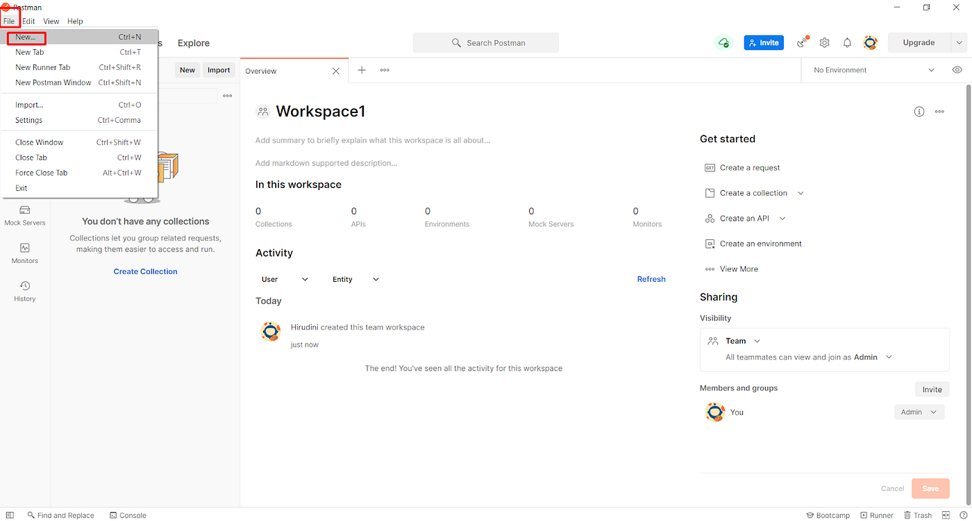Viewport: 972px width, 521px height.
Task: Click Invite under Members and groups
Action: click(932, 389)
